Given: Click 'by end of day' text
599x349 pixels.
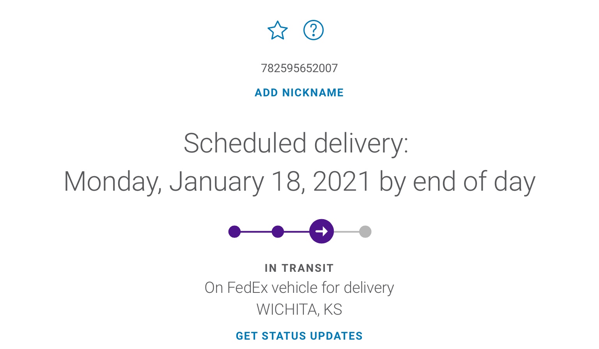Looking at the screenshot, I should click(457, 182).
